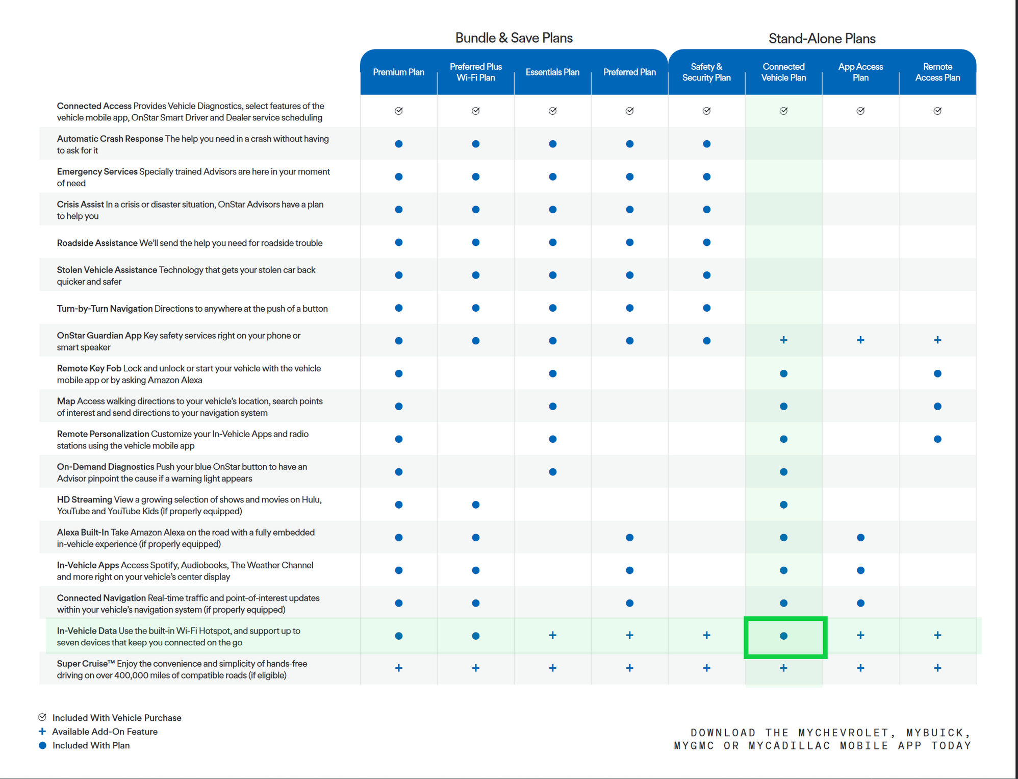1018x779 pixels.
Task: Click the Stand-Alone Plans heading
Action: click(x=822, y=38)
